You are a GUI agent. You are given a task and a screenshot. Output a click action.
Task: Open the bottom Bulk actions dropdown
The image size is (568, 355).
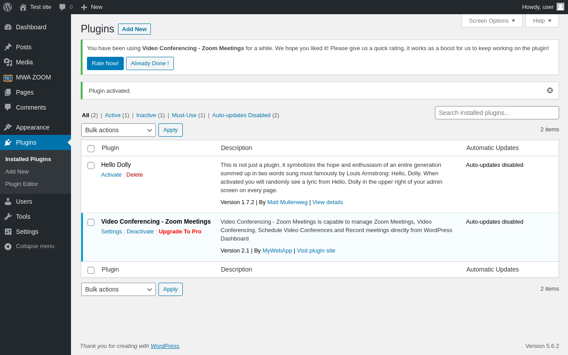tap(118, 289)
